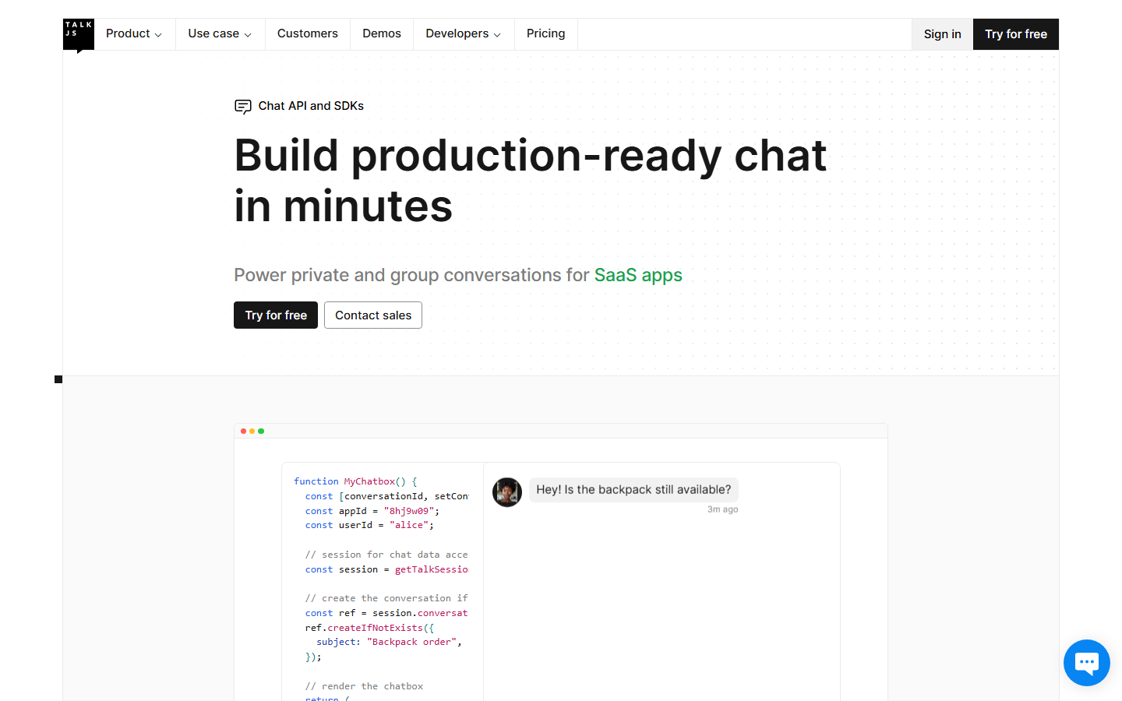This screenshot has width=1122, height=701.
Task: Click the chevron icon next to Product
Action: (158, 34)
